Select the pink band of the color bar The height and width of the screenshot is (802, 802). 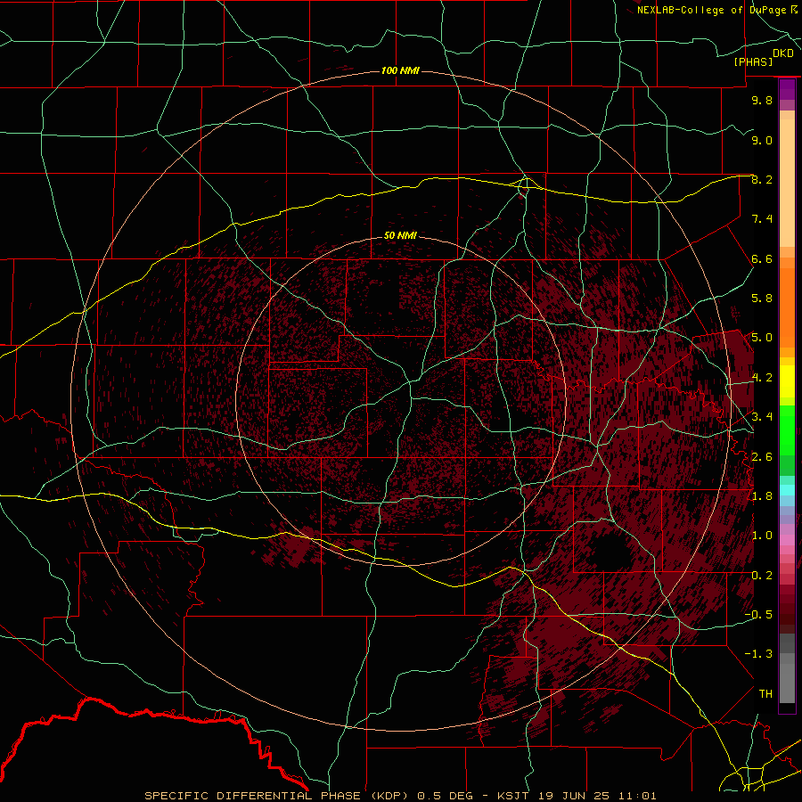787,540
